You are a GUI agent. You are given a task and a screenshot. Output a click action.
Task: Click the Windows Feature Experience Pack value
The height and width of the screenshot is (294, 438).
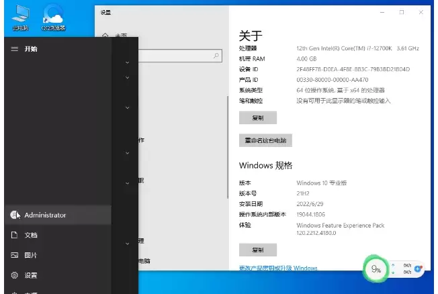340,229
